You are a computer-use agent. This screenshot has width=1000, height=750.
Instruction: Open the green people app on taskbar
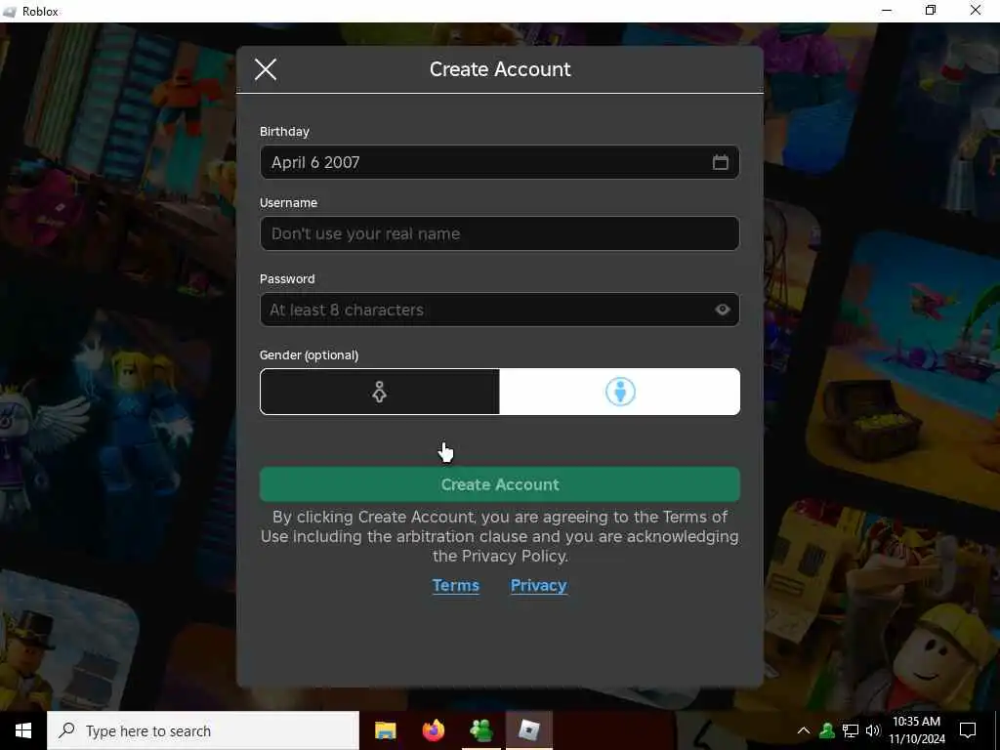tap(480, 730)
